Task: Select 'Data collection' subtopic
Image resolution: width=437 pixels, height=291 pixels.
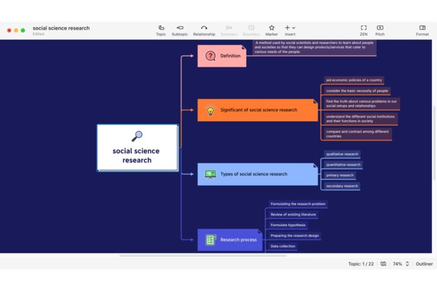Action: [283, 247]
